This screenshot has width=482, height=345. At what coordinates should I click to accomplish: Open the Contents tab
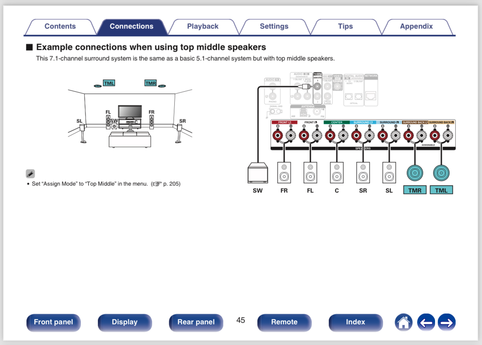click(60, 26)
